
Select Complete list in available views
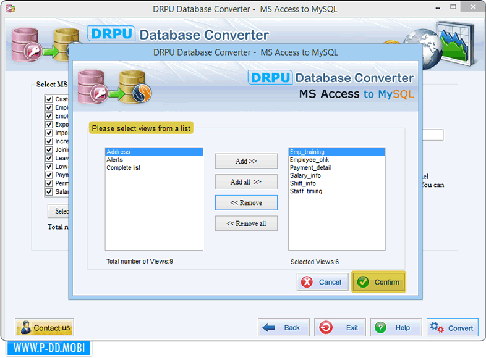(154, 167)
